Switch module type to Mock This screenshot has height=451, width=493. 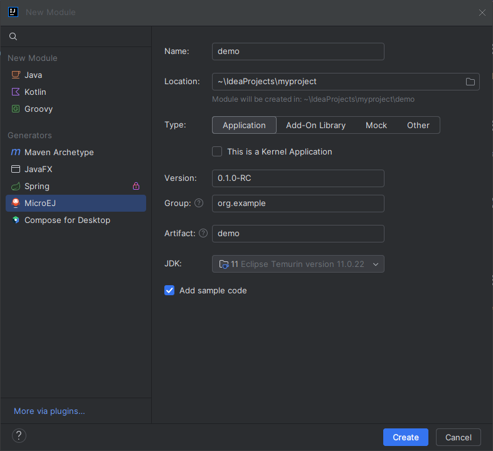pos(376,125)
